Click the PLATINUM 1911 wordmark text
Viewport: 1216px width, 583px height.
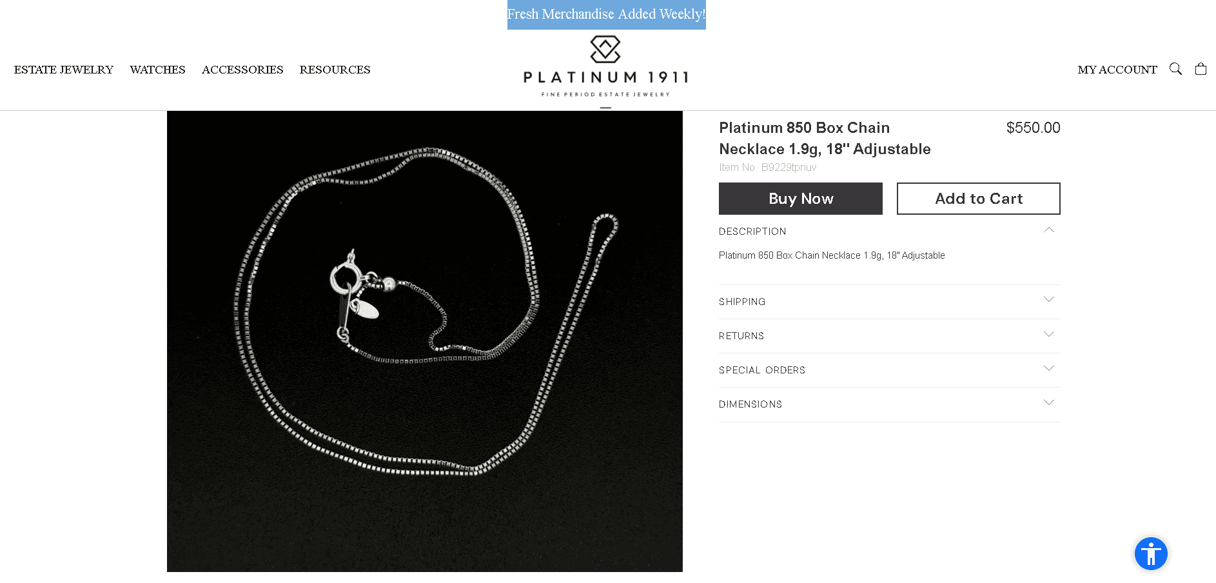(606, 77)
